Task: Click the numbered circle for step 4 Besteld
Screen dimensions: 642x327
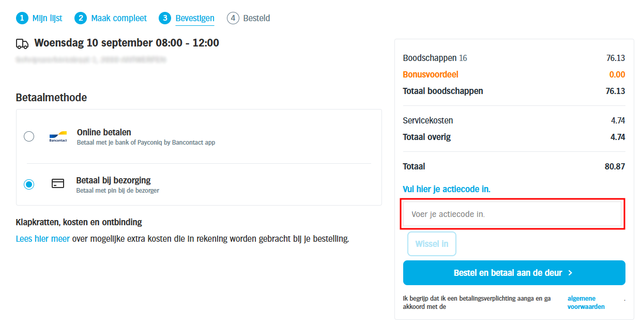Action: pos(233,18)
